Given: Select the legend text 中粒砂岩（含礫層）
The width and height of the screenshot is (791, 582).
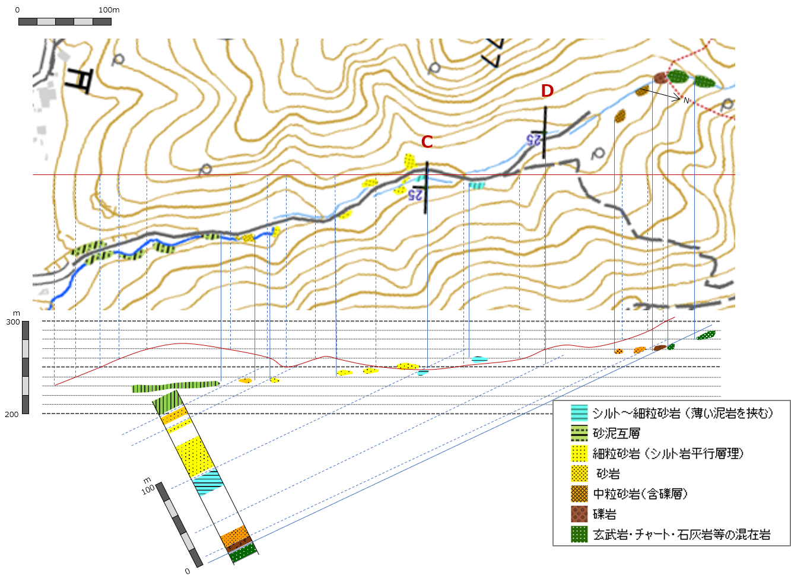Looking at the screenshot, I should click(x=641, y=494).
